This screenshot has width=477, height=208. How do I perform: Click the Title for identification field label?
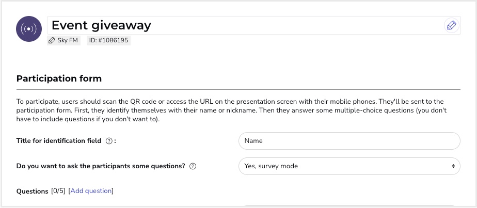click(x=59, y=141)
